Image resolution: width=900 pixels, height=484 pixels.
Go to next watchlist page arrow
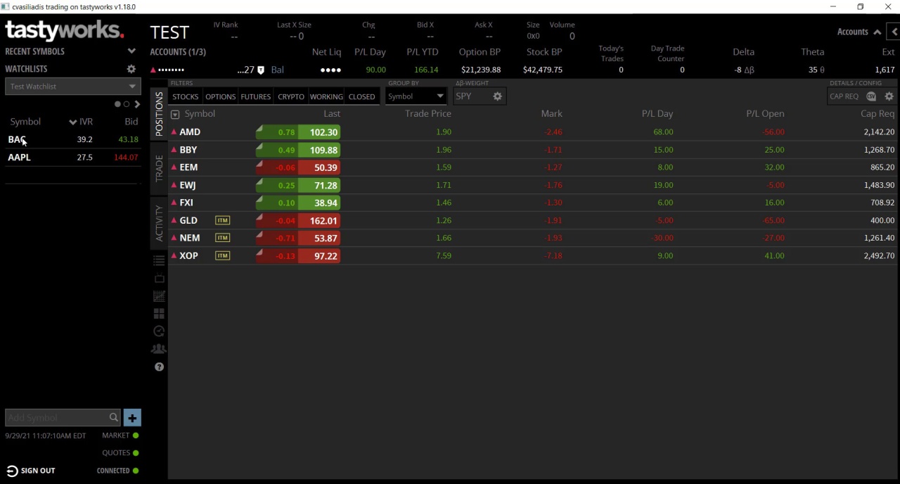click(137, 104)
